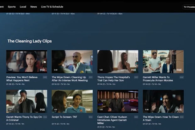Open title The Wipe Down: Cleaning Up After An Intense Work Meeting
This screenshot has height=130, width=195.
click(70, 79)
